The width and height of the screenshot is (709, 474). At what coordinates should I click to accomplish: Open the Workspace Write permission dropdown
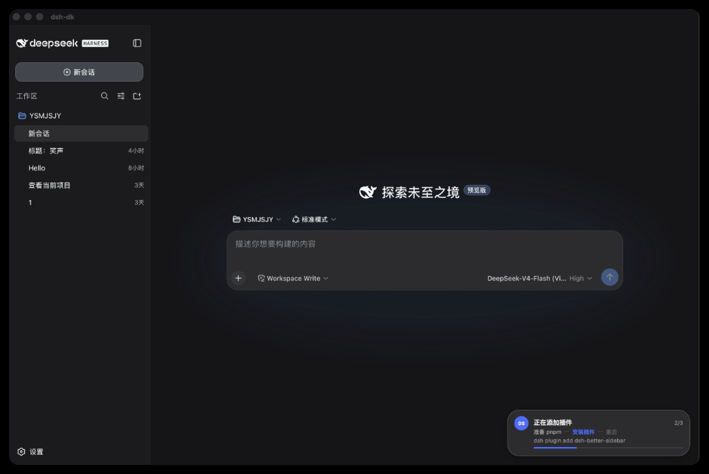[x=293, y=278]
